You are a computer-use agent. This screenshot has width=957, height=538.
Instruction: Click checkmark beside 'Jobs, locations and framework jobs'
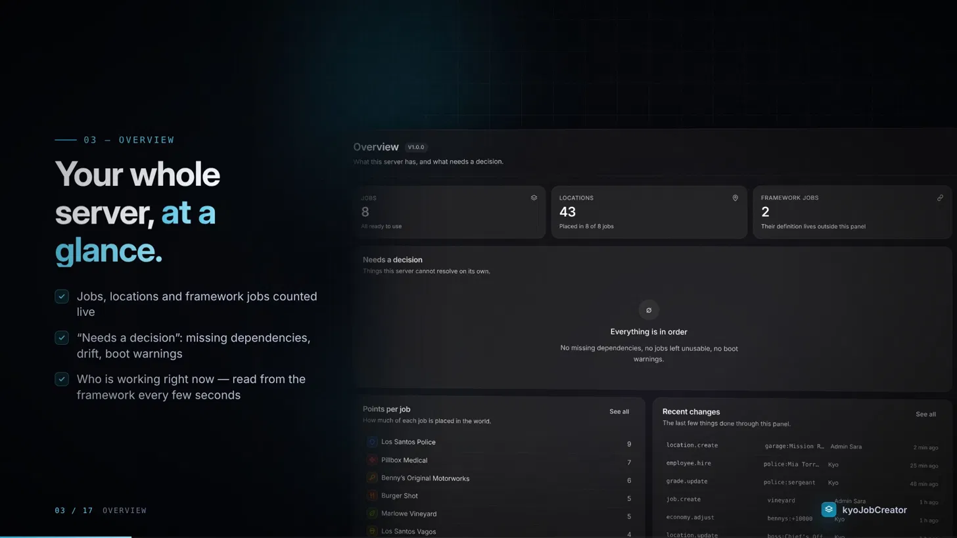tap(62, 296)
